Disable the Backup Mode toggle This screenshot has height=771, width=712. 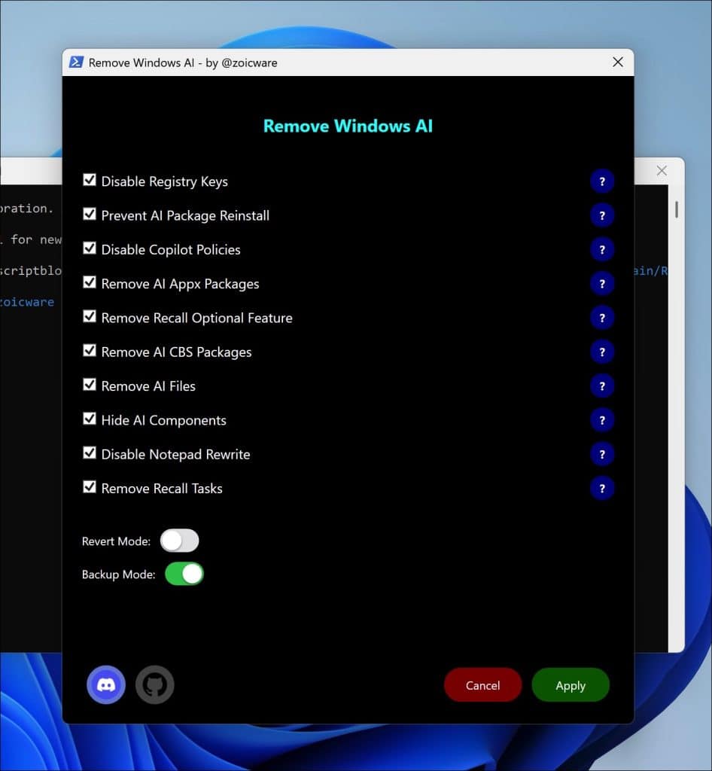[184, 573]
